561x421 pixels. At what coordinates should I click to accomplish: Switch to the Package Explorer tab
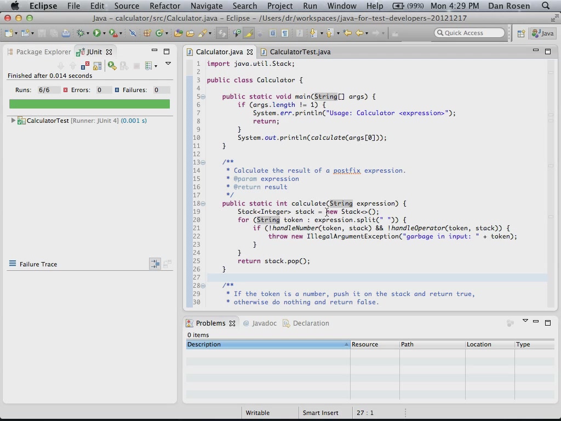point(39,52)
